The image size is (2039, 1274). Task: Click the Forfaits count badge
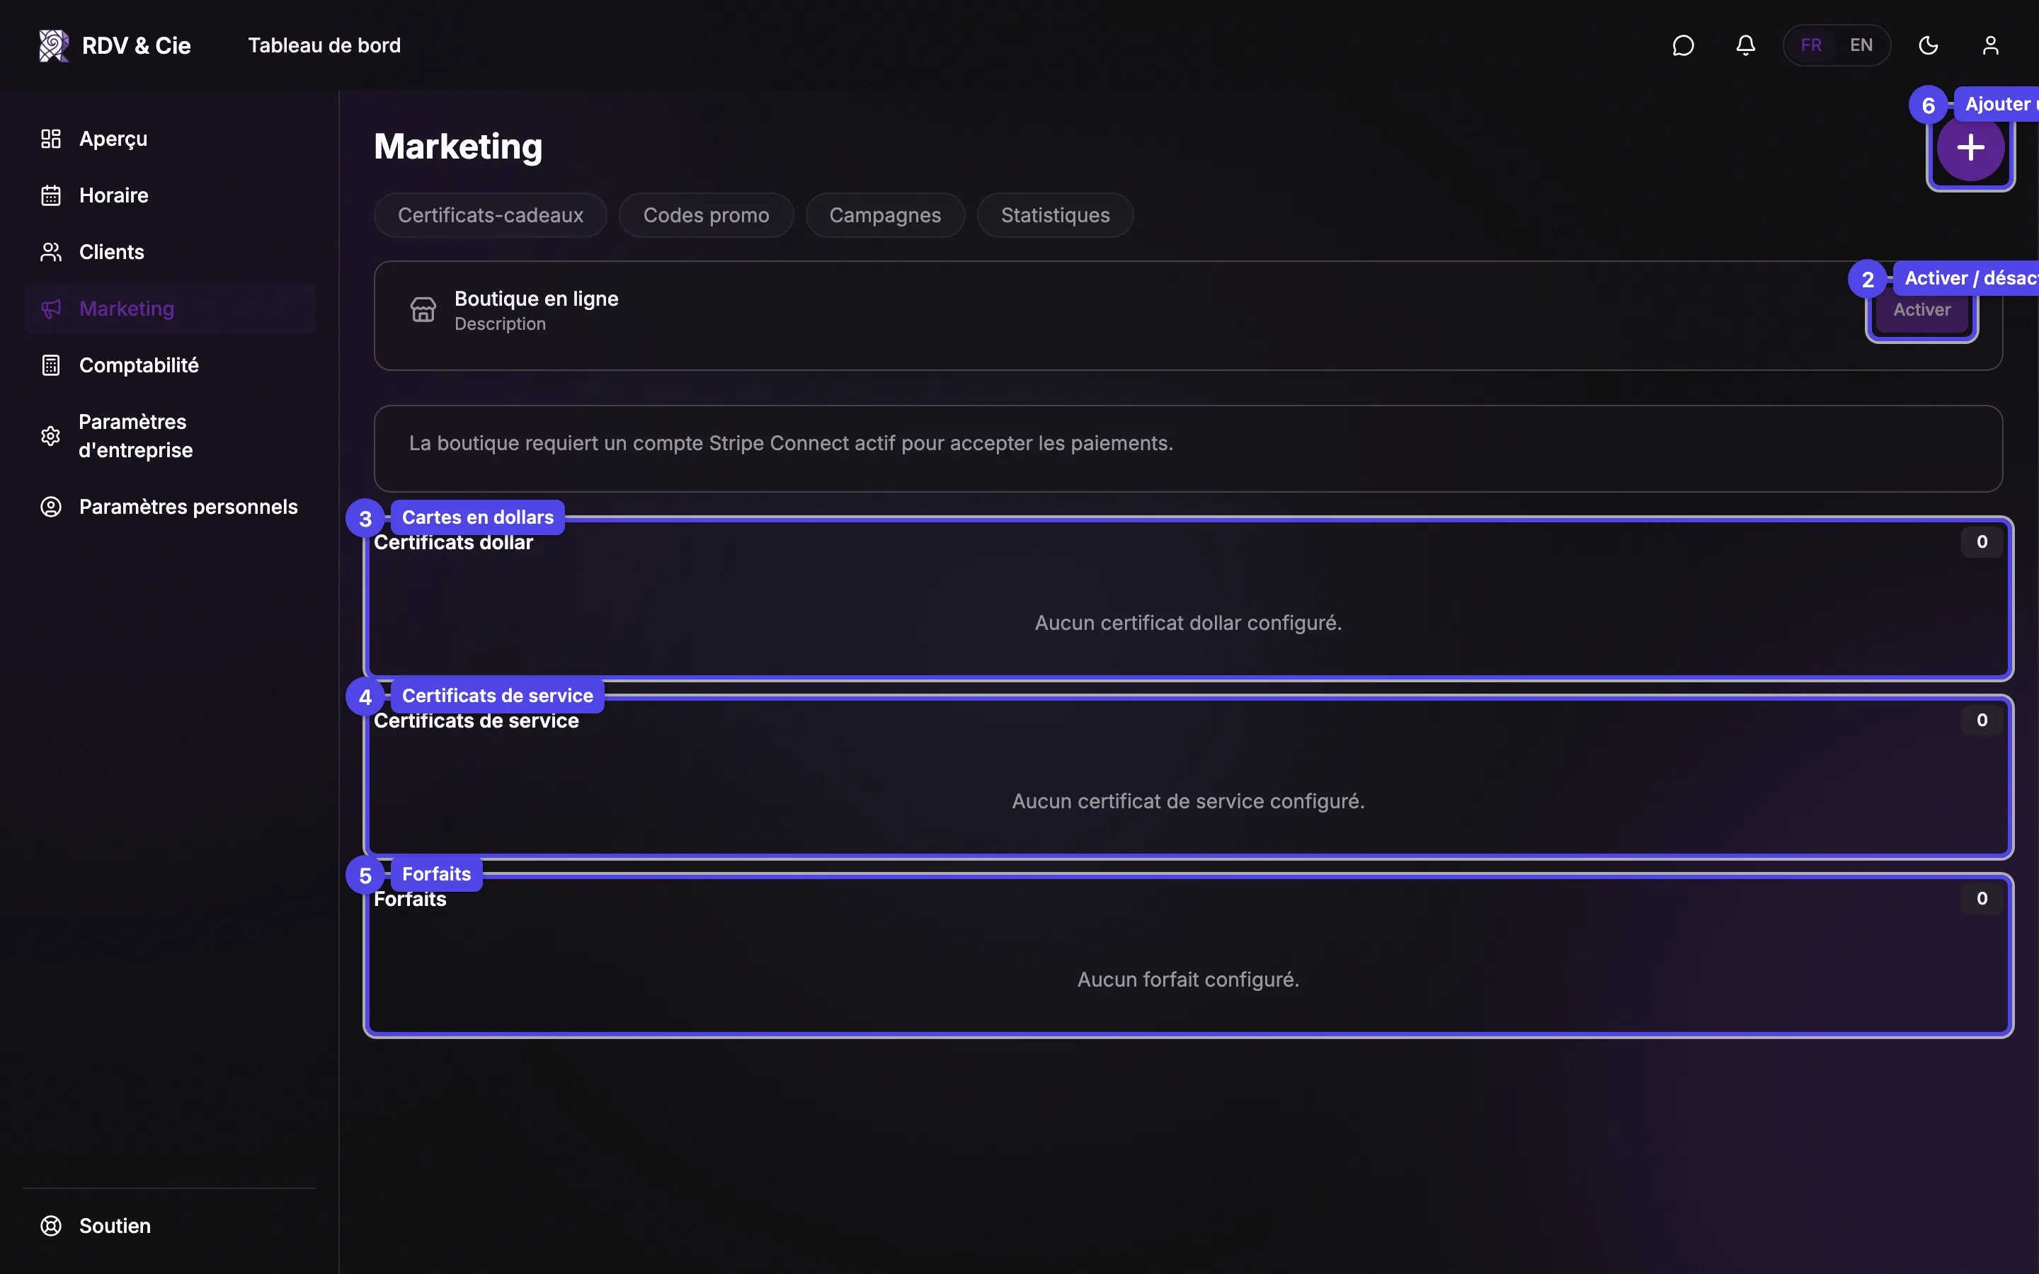[1982, 899]
